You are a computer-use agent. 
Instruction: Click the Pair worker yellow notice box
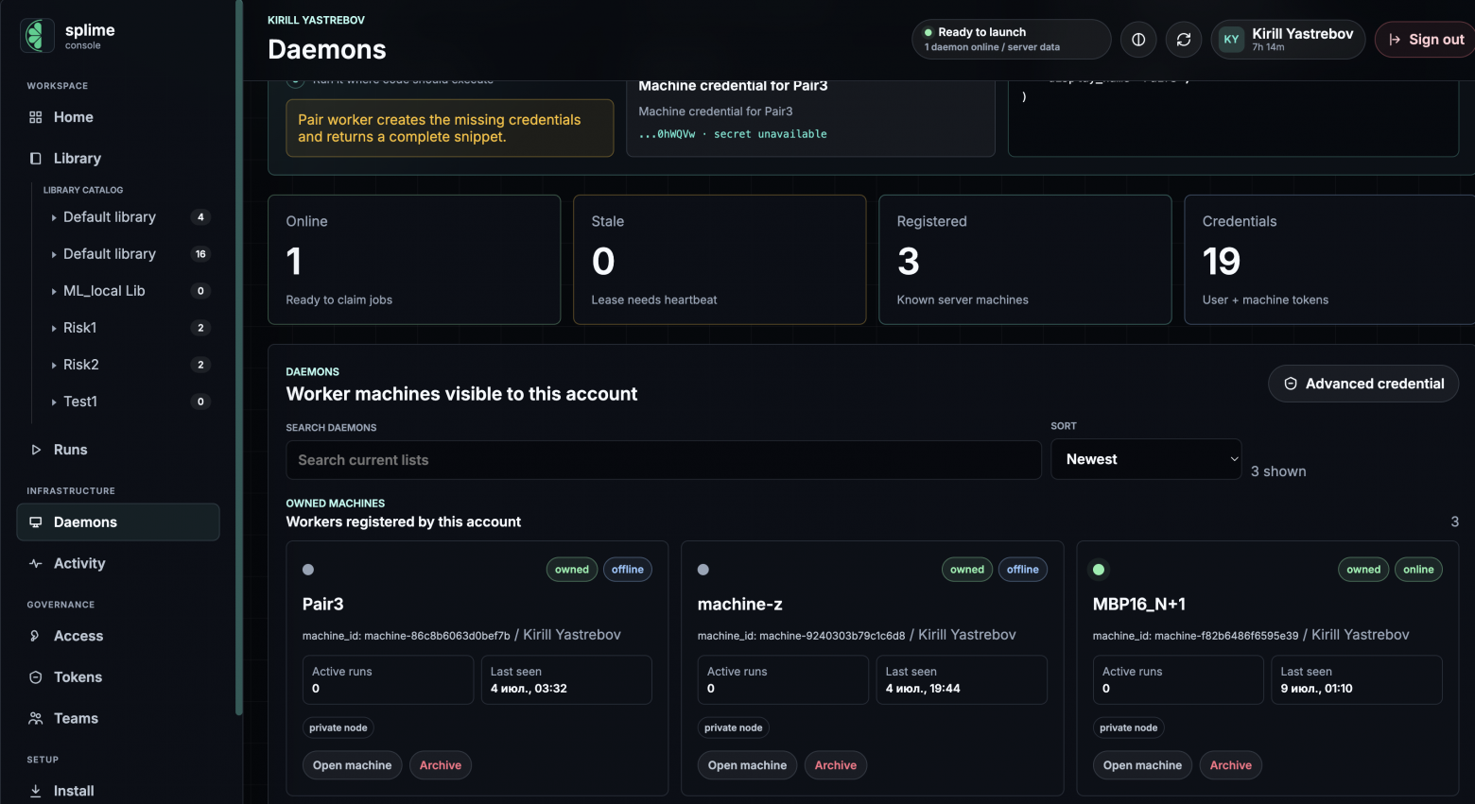[450, 128]
